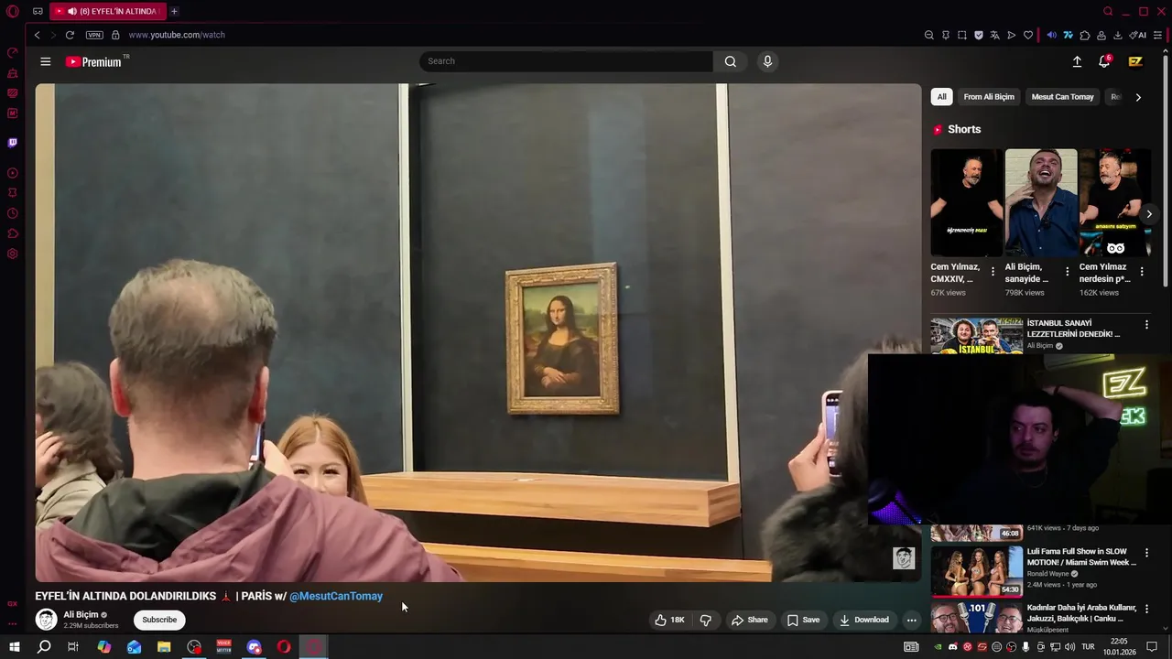
Task: Open options for Cem Yılmaz nerdesin Short
Action: 1141,272
